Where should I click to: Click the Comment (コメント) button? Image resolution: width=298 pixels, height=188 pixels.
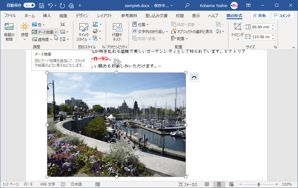(283, 16)
